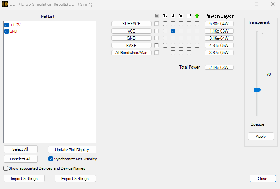
Task: Click the P power column header icon
Action: 189,16
